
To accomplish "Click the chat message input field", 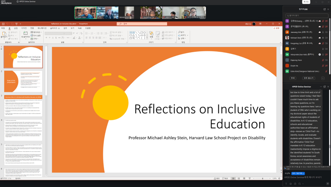I will point(306,177).
